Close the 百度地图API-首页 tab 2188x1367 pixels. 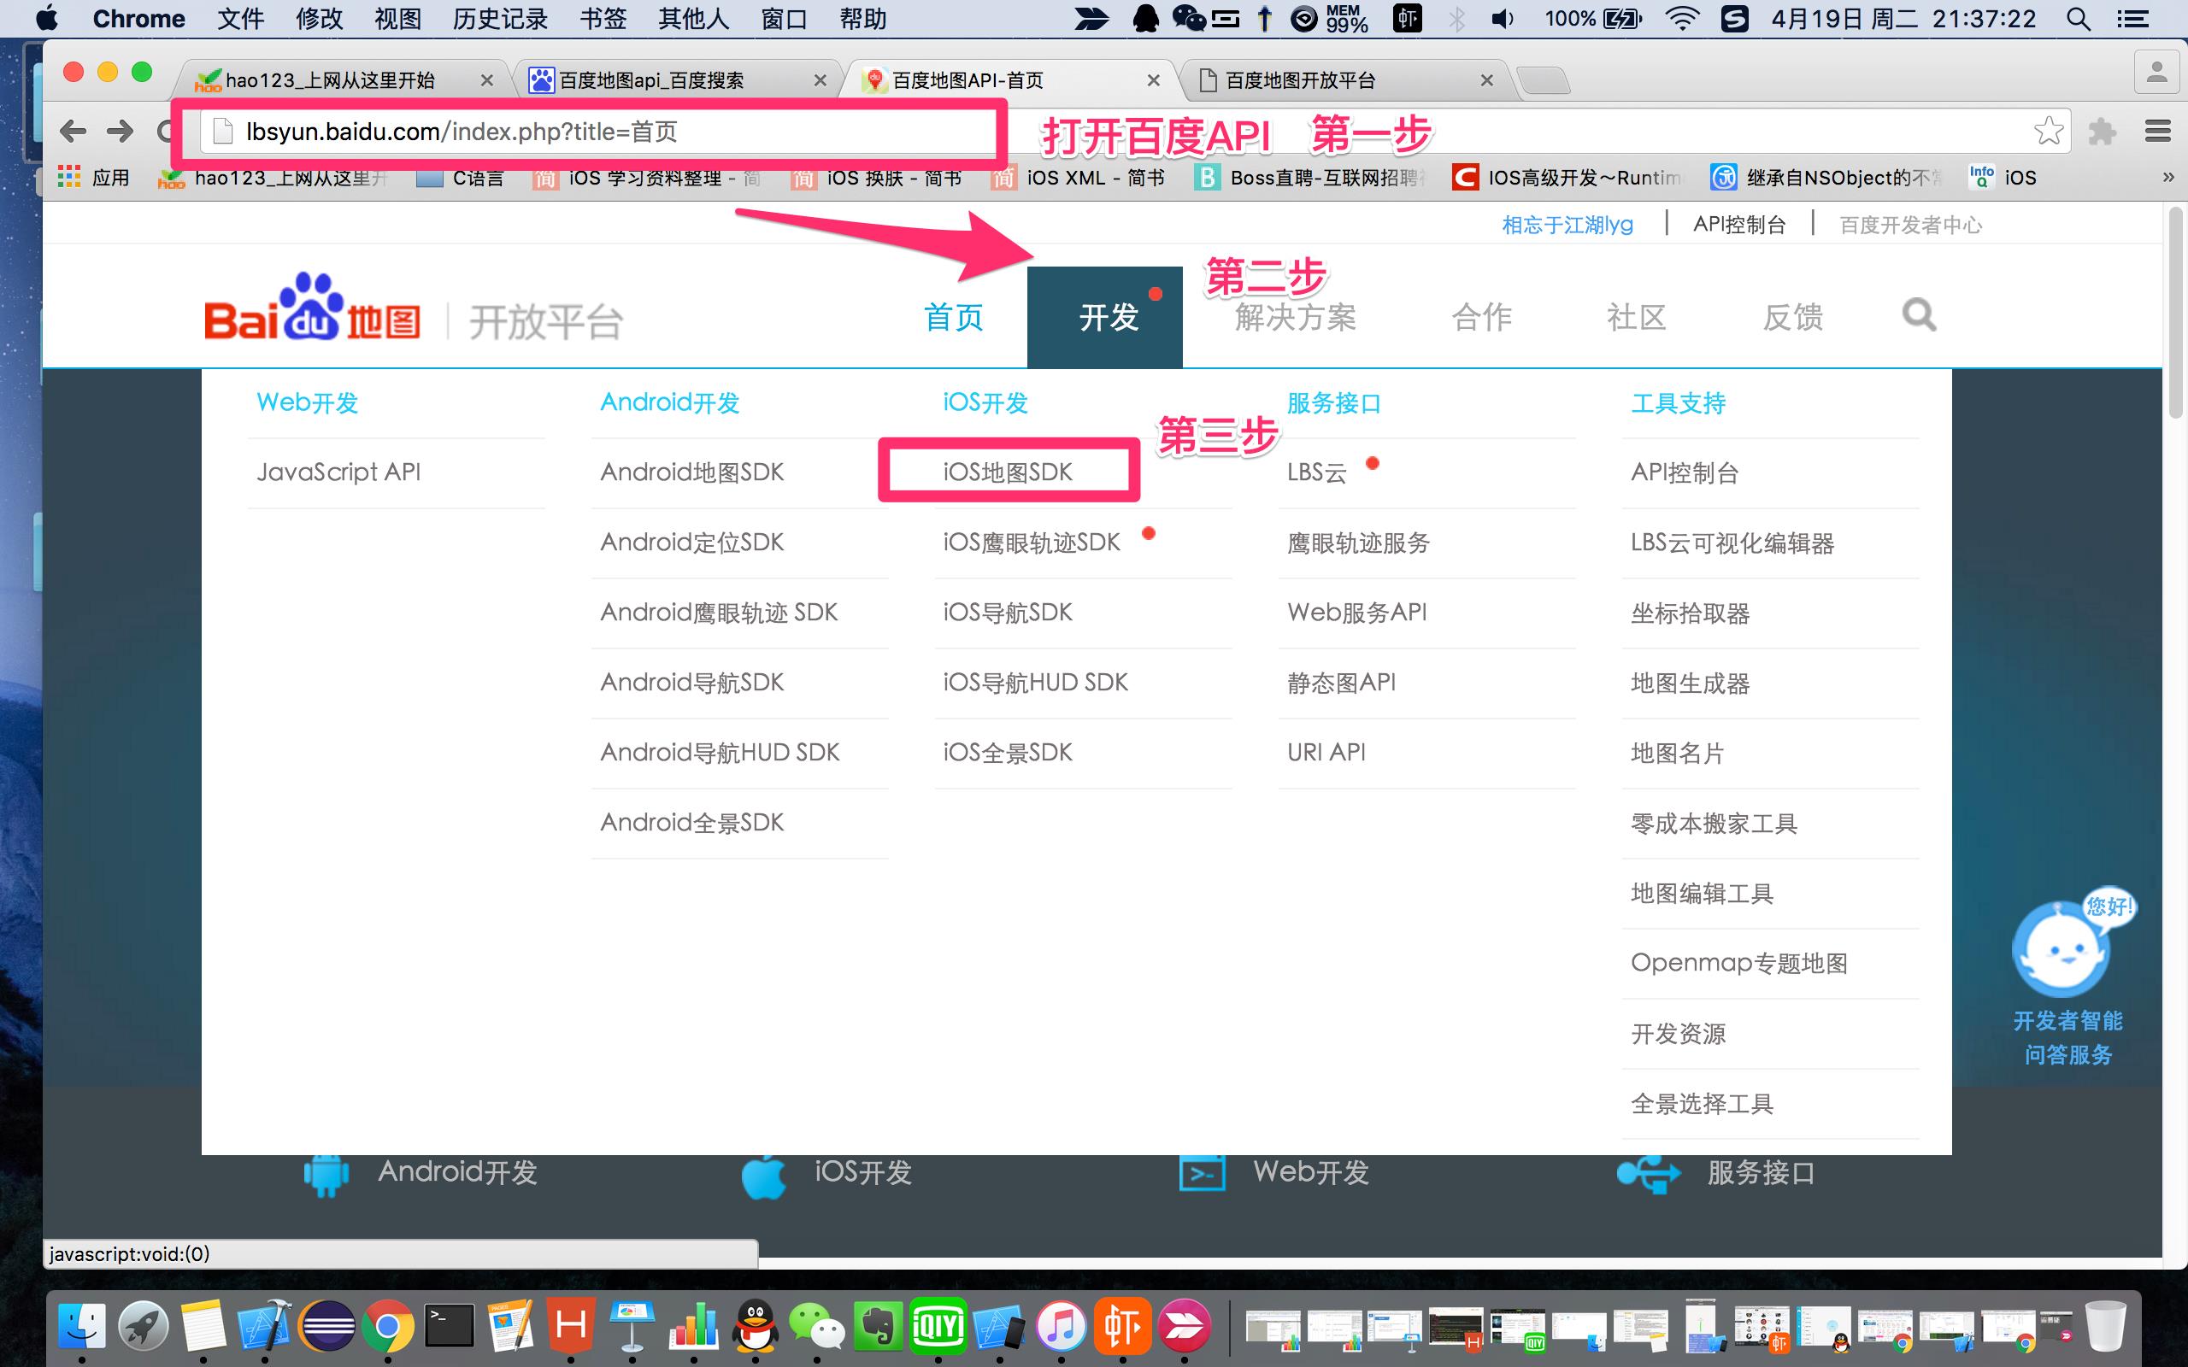[1153, 80]
